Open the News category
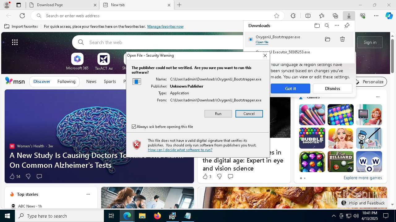Viewport: 396px width, 222px height. pyautogui.click(x=91, y=81)
